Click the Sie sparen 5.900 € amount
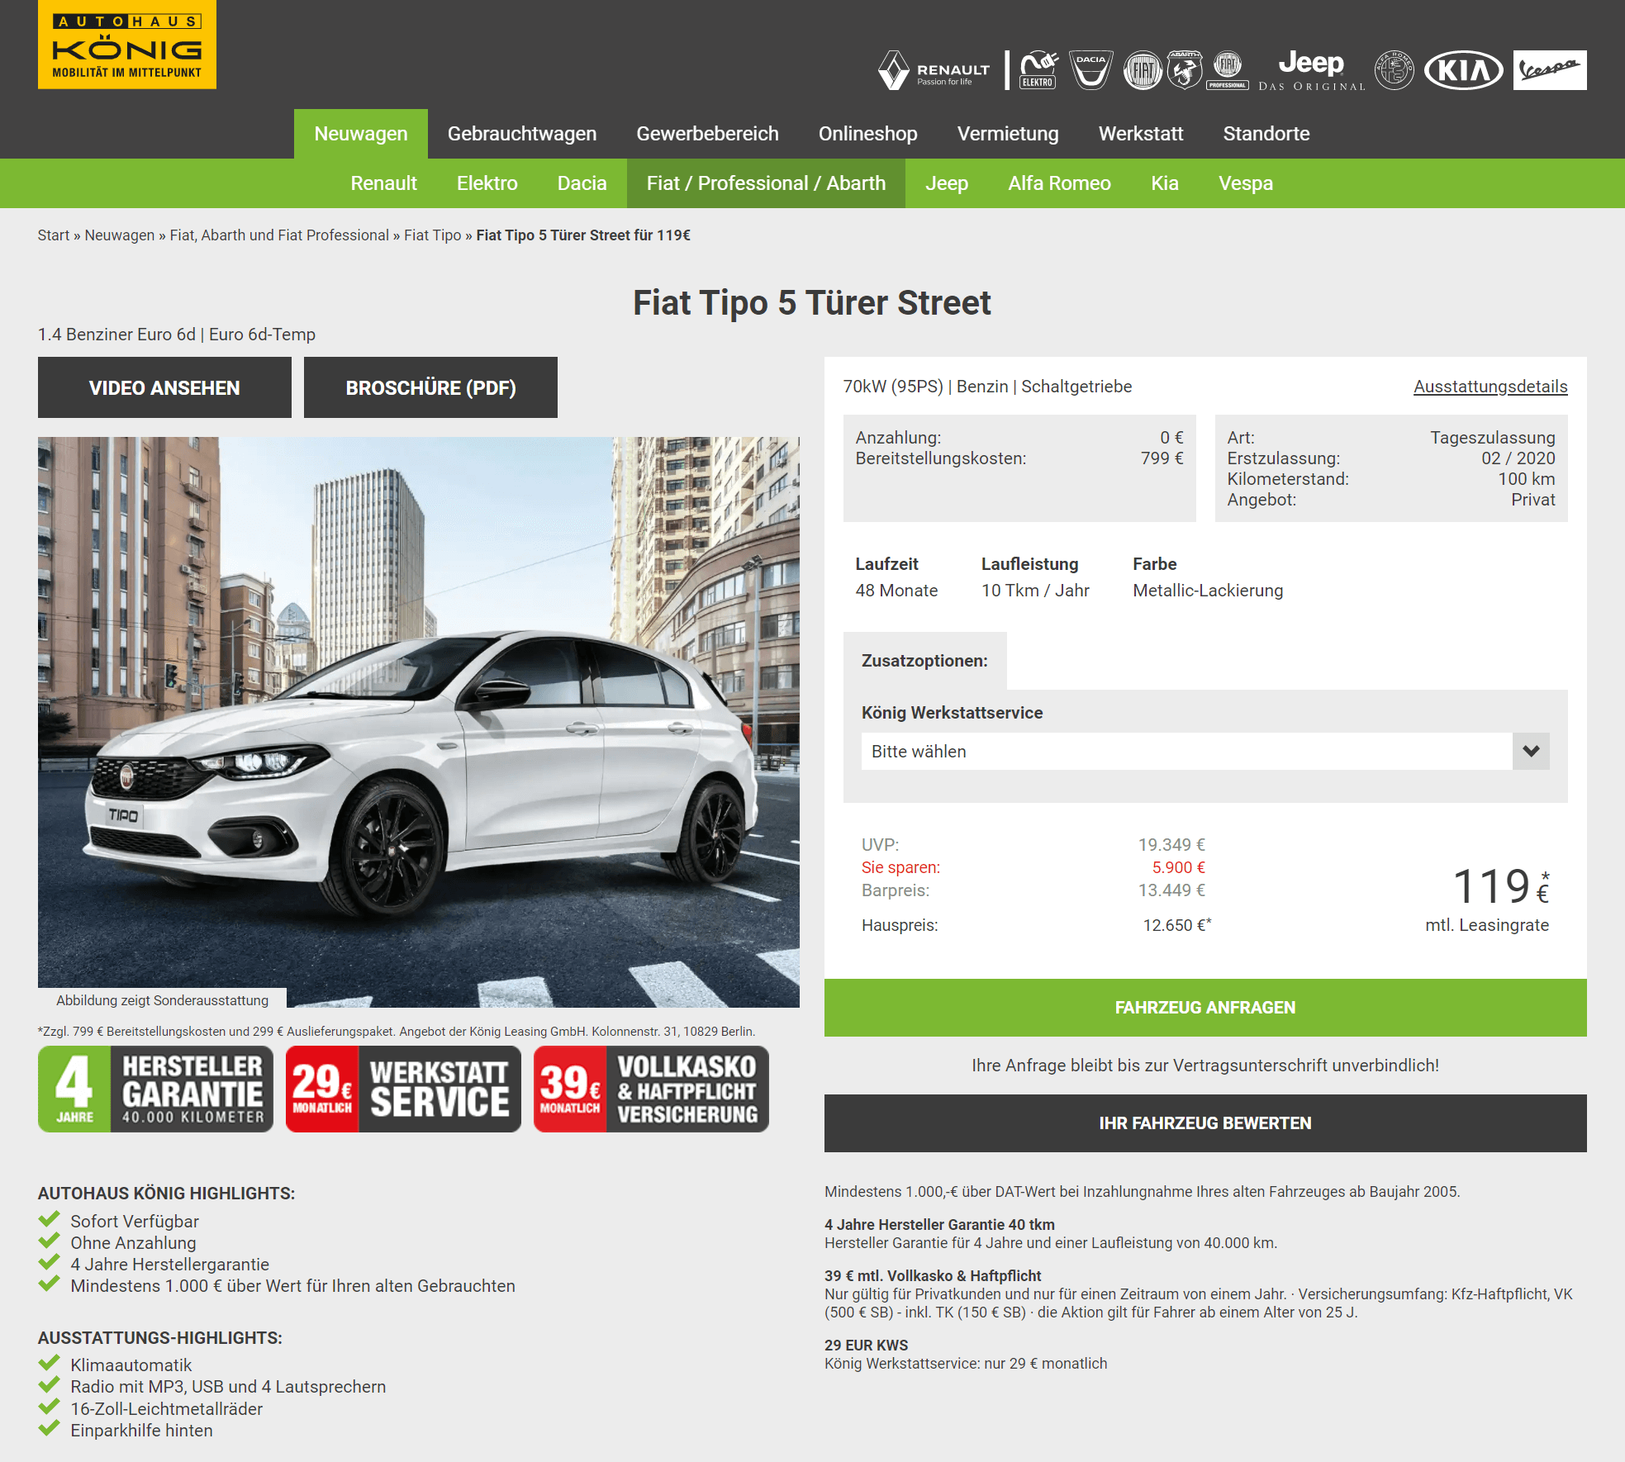This screenshot has width=1625, height=1462. [x=1178, y=867]
